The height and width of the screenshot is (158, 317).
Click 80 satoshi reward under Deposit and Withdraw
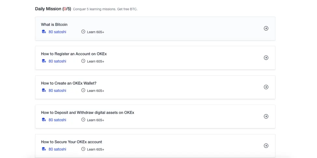(x=57, y=120)
